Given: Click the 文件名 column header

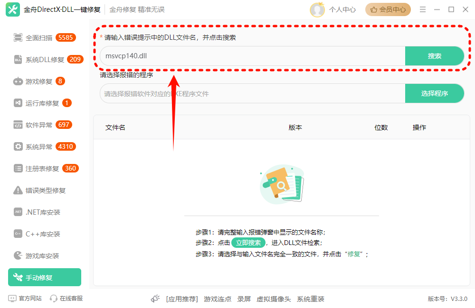Looking at the screenshot, I should (x=115, y=127).
